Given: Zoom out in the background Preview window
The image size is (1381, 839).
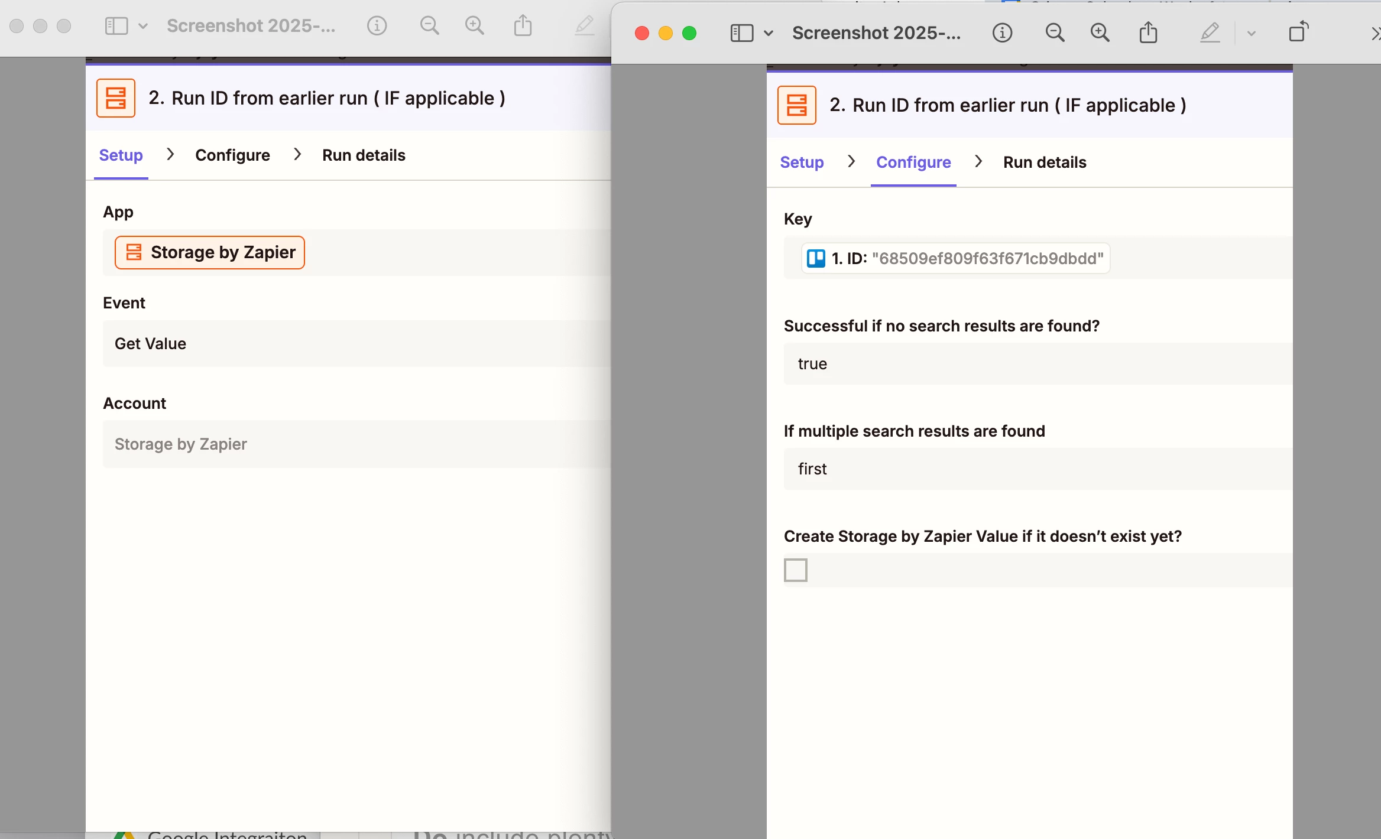Looking at the screenshot, I should click(x=429, y=26).
